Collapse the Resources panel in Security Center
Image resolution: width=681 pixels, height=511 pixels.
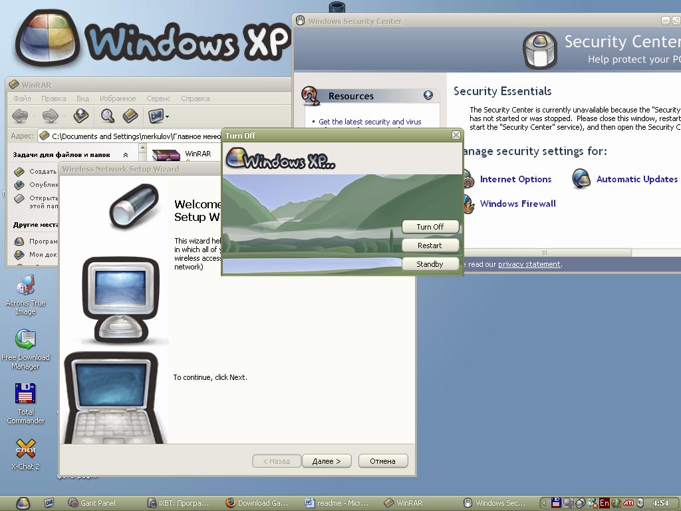pyautogui.click(x=428, y=95)
